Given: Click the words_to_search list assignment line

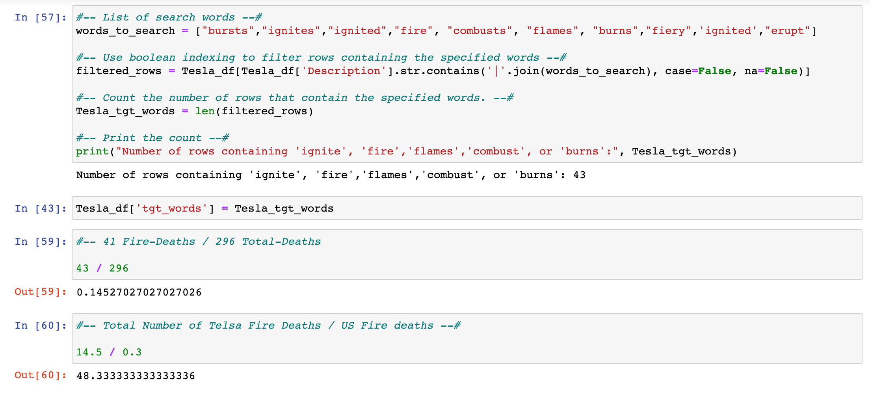Looking at the screenshot, I should pos(445,31).
